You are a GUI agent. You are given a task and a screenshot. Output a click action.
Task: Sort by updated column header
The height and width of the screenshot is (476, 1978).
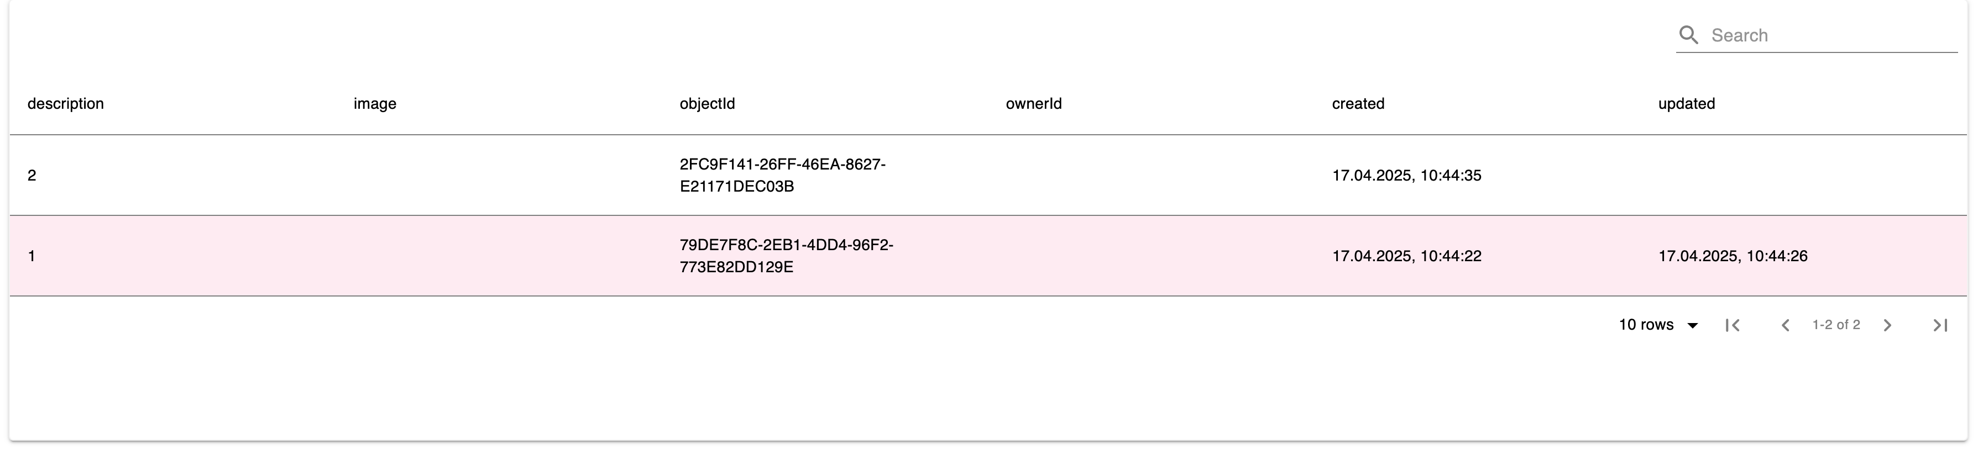pos(1686,103)
